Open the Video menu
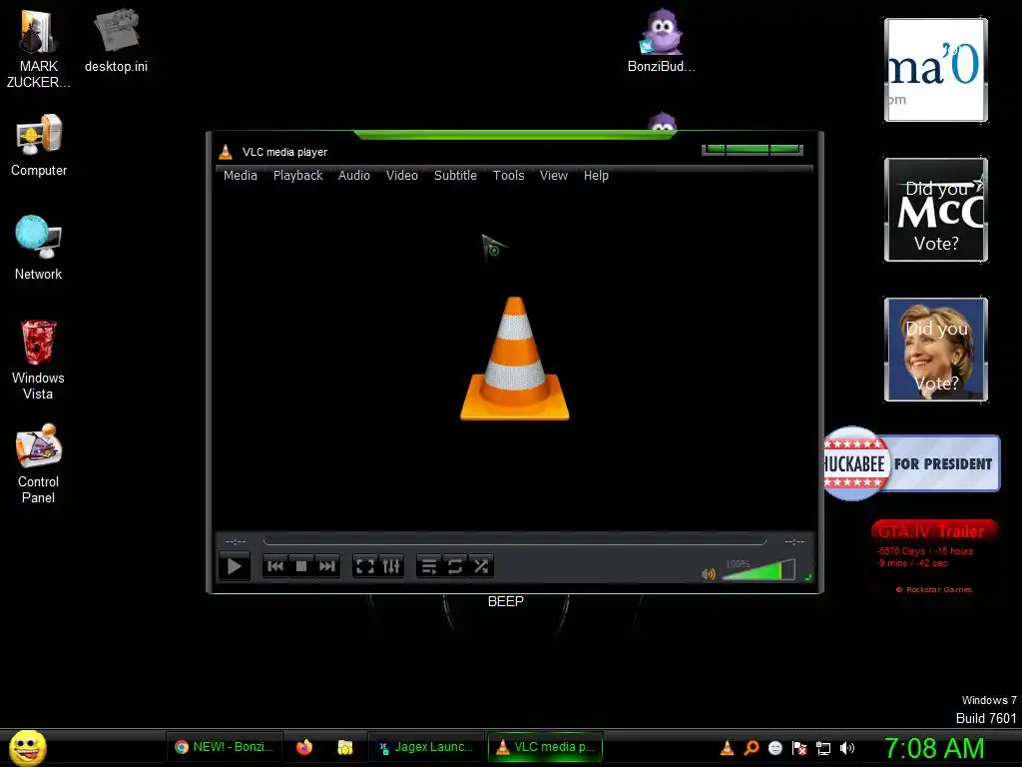 coord(401,176)
